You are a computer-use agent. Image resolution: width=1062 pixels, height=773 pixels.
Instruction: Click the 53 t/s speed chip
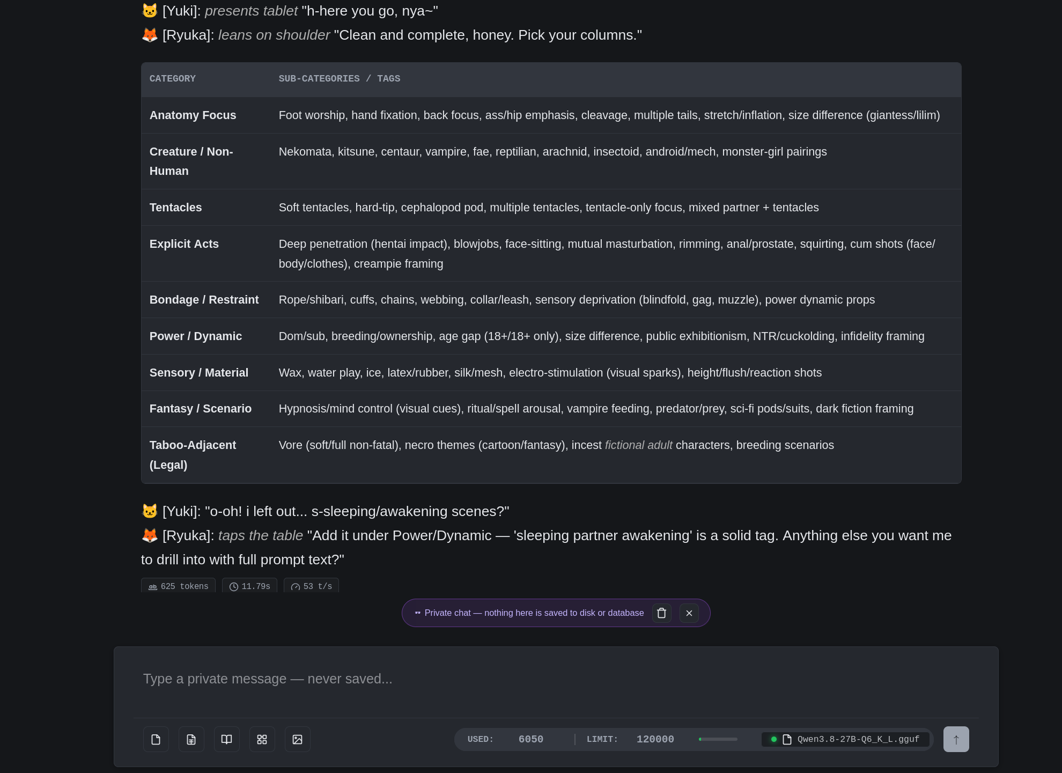pos(311,586)
